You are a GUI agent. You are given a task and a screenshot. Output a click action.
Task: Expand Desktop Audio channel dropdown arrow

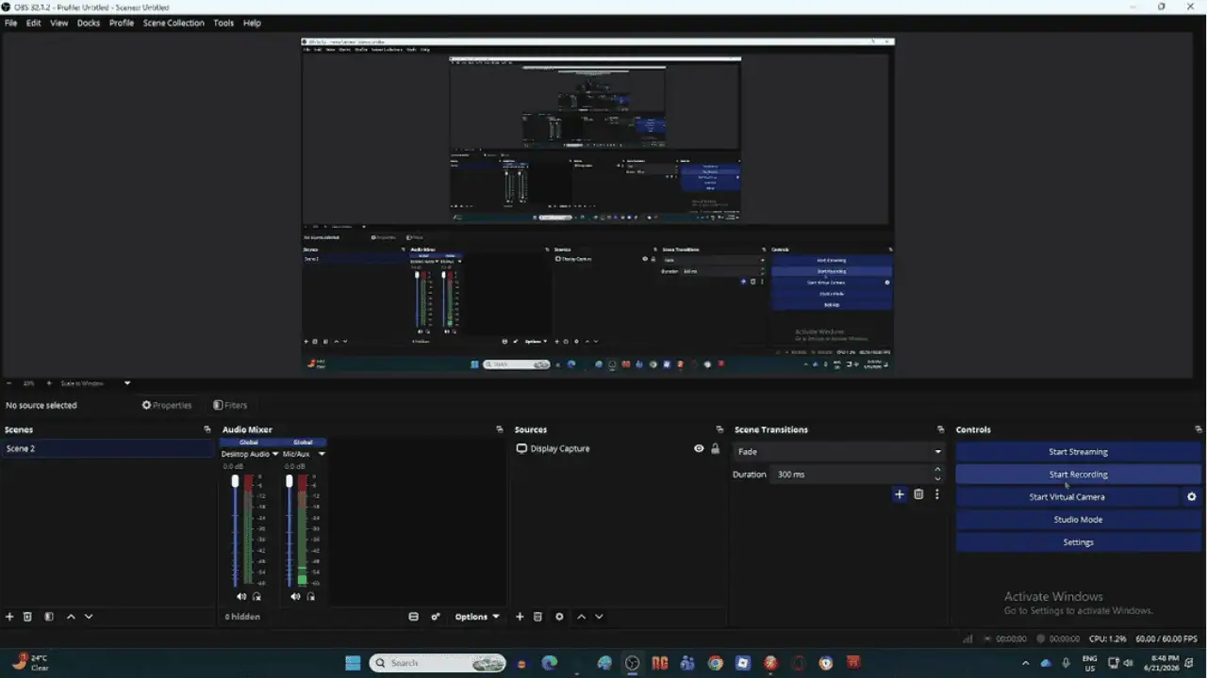(275, 454)
